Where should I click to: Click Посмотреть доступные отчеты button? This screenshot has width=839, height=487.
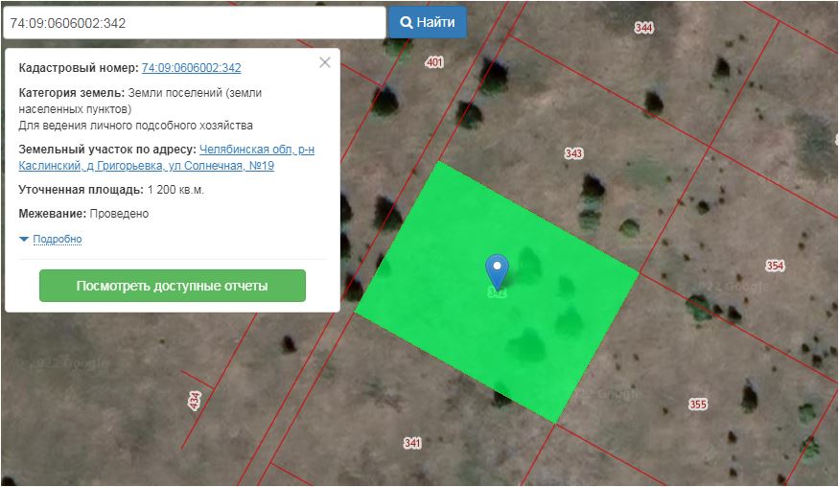point(173,286)
